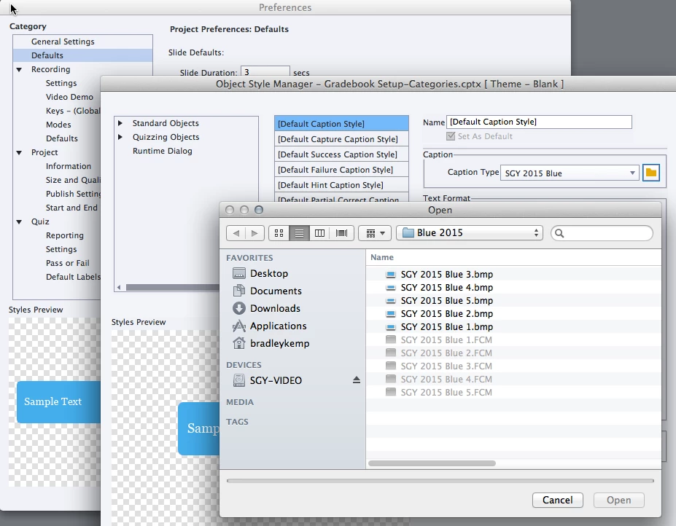Go forward in the Open dialog
The height and width of the screenshot is (526, 676).
(255, 233)
